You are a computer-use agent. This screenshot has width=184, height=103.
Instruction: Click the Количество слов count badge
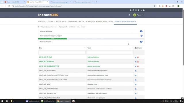click(x=141, y=42)
